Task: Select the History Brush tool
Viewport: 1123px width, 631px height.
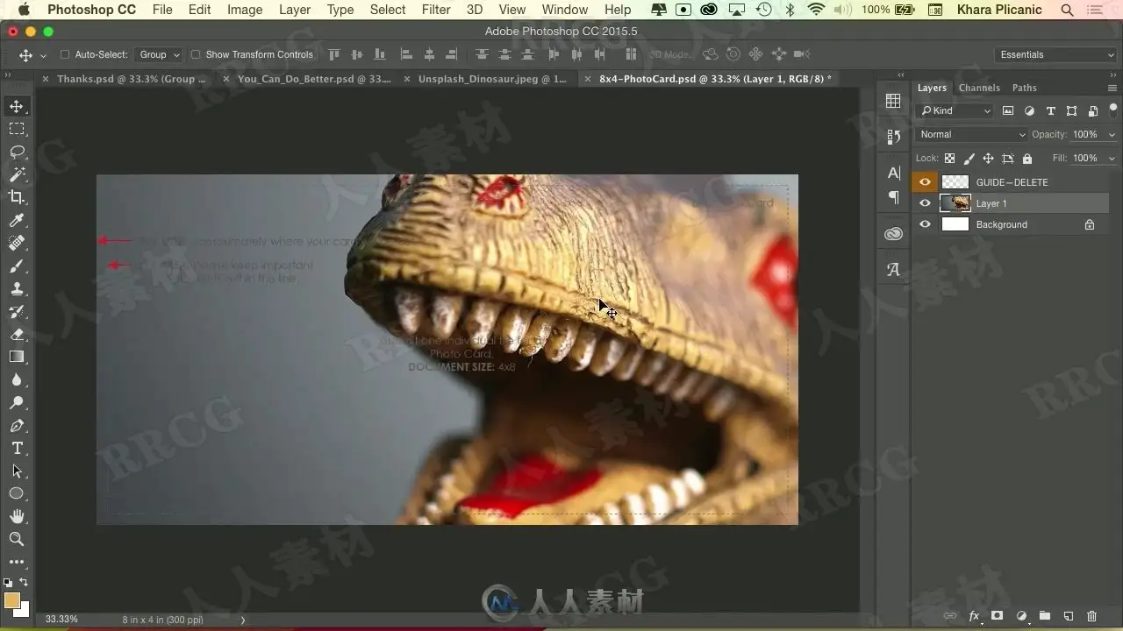Action: [x=17, y=311]
